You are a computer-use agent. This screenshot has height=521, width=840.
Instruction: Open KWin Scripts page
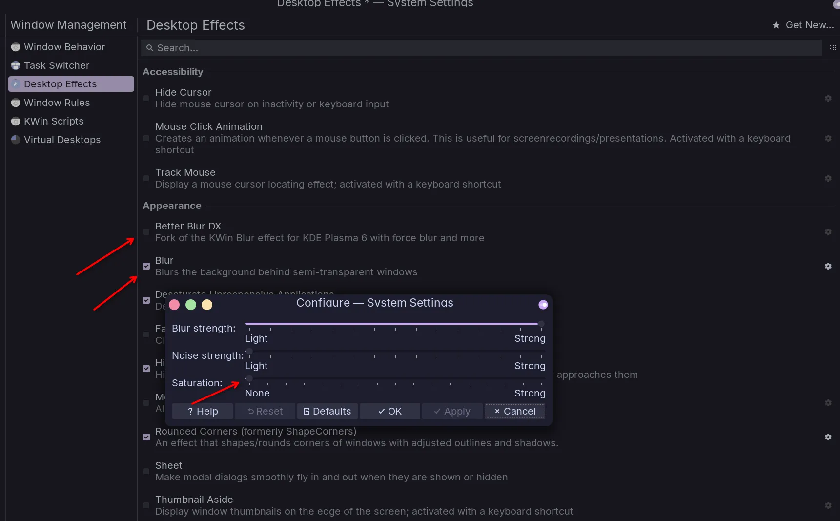coord(71,121)
